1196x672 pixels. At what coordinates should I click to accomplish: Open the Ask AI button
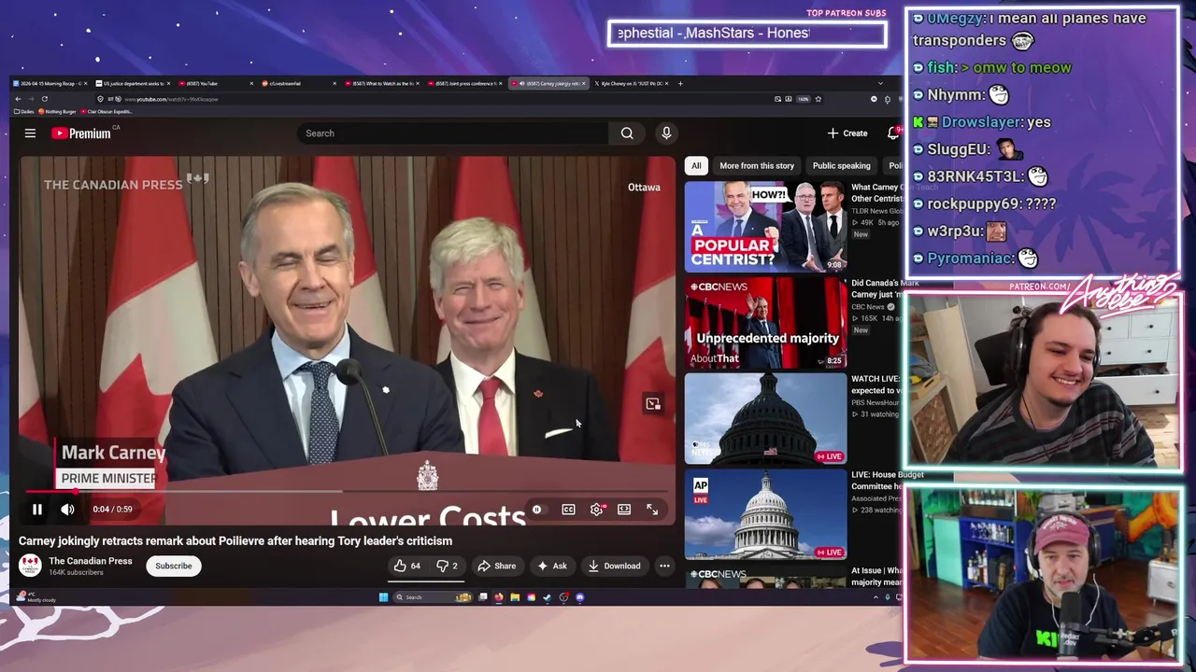pos(551,566)
